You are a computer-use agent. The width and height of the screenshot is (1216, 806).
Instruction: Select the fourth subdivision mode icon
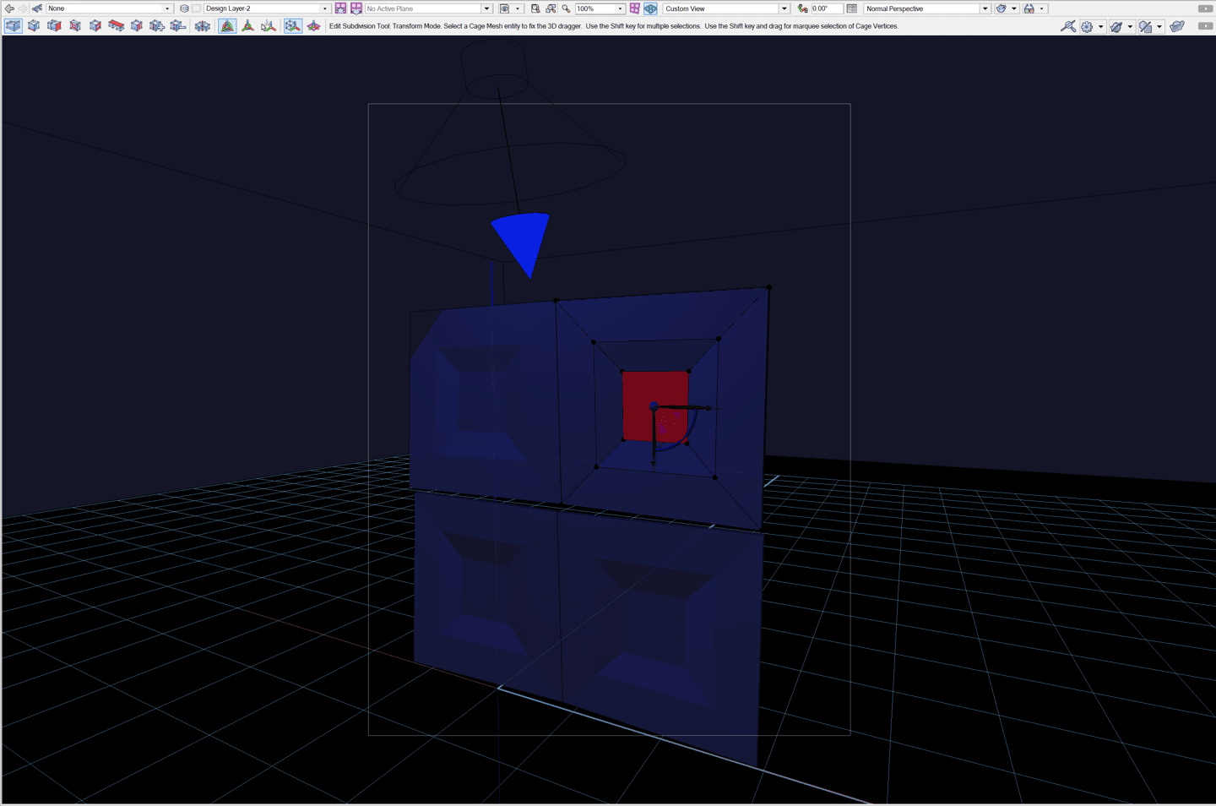[75, 26]
